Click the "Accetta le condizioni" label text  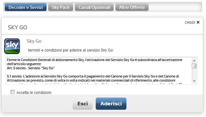point(34,93)
